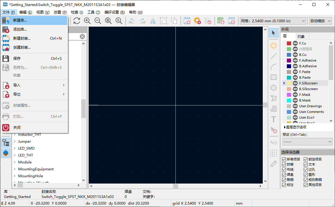Select the draw line tool
Screen dimensions: 335x207
[274, 56]
